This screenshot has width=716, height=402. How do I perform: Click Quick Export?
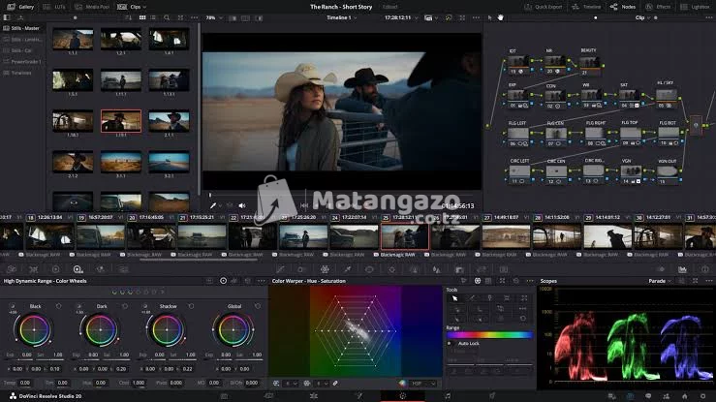[543, 7]
